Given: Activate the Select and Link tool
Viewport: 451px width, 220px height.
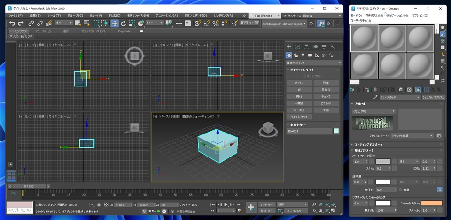Looking at the screenshot, I should (31, 24).
